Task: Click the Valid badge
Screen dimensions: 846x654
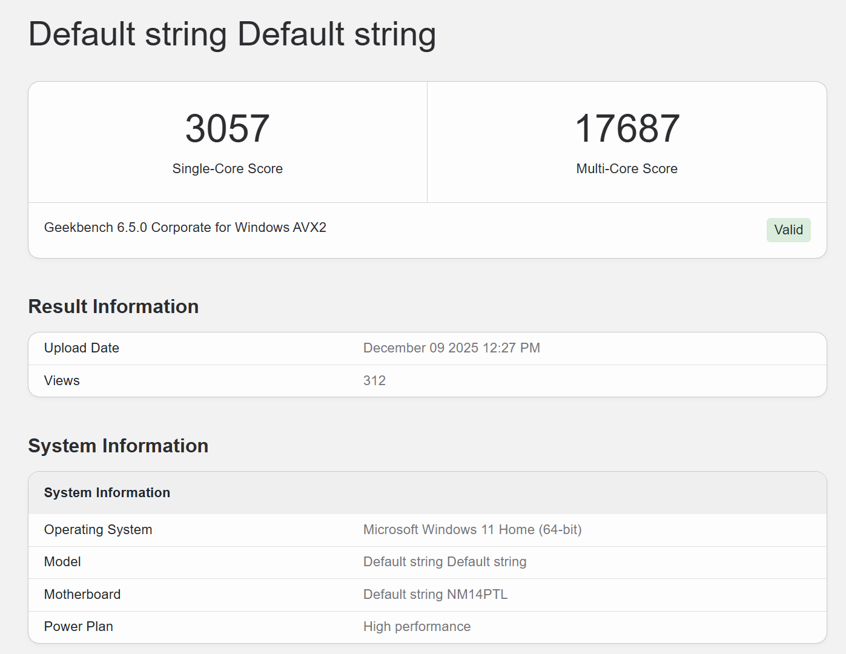Action: point(788,230)
